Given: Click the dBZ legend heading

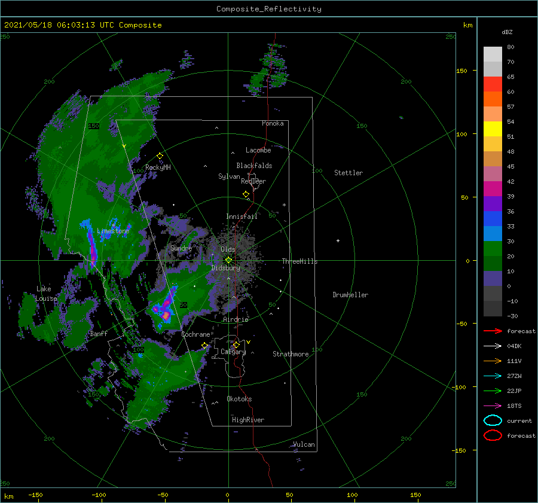Looking at the screenshot, I should coord(507,32).
